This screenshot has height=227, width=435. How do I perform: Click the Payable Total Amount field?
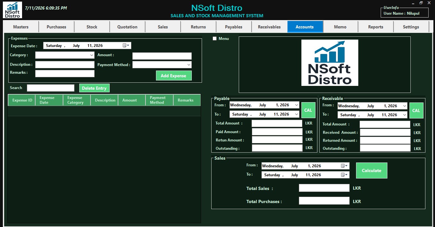point(277,123)
